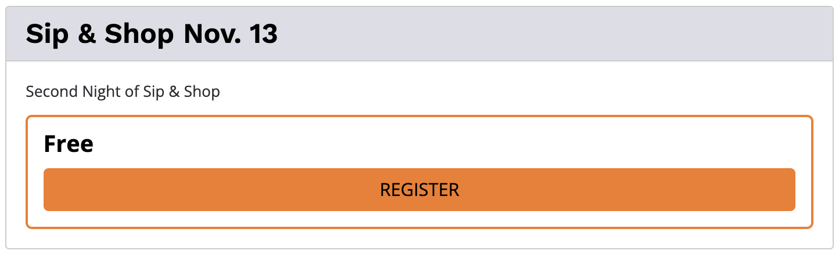Click the word "REGISTER" in the button
This screenshot has width=839, height=254.
(x=419, y=190)
